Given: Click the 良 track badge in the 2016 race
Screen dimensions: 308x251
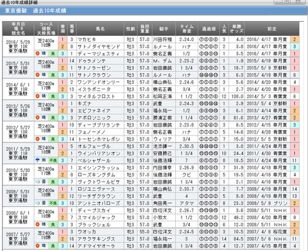Looking at the screenshot, I should [53, 53].
